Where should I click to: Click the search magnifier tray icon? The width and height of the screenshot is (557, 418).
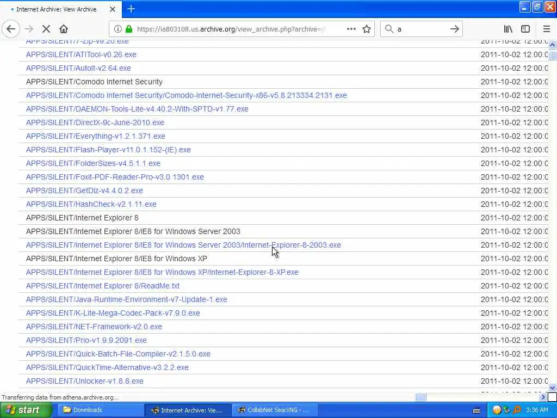[517, 410]
